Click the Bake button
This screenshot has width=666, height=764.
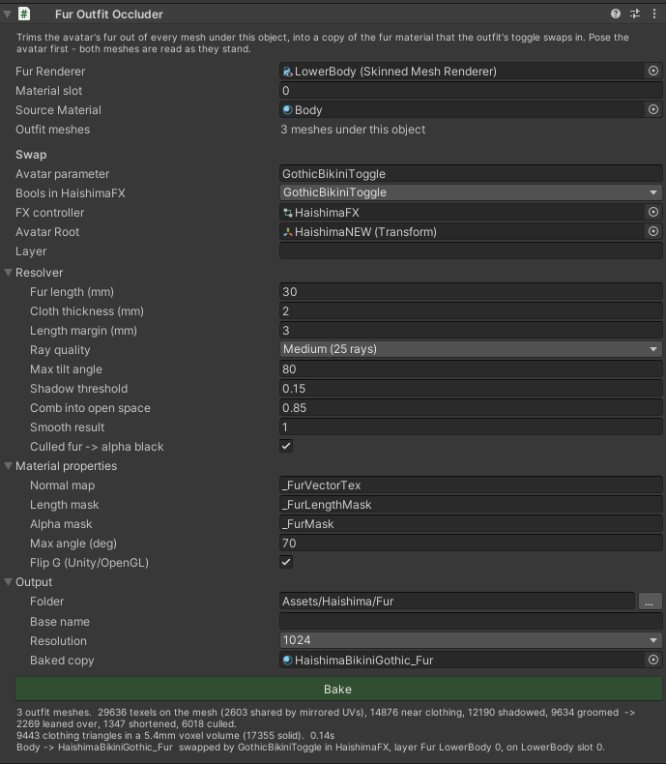[338, 689]
